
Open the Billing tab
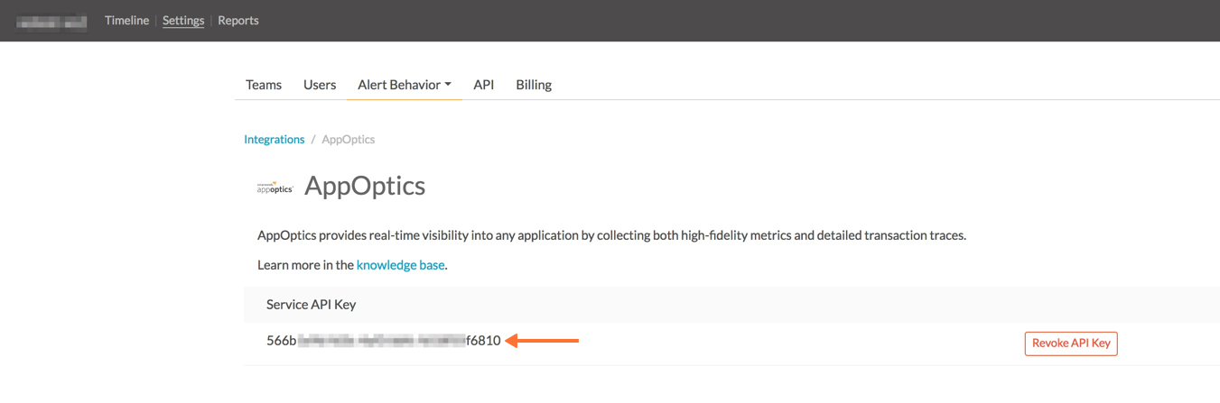coord(534,85)
